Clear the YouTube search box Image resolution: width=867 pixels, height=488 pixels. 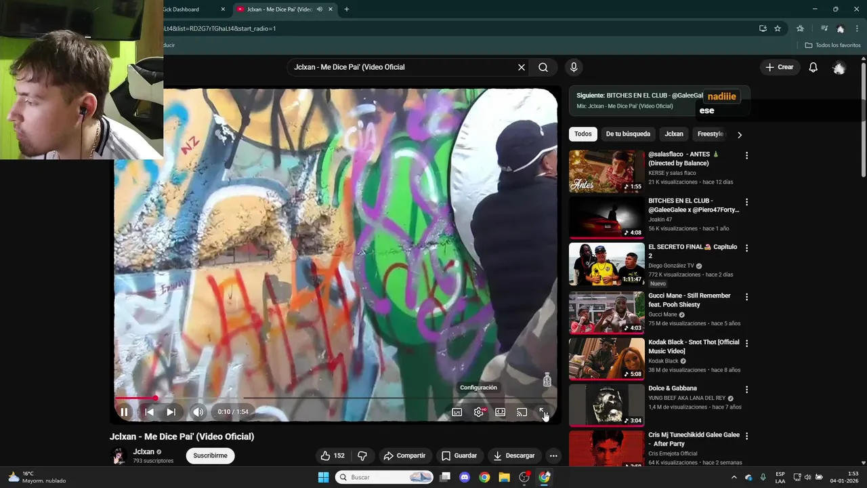tap(522, 67)
